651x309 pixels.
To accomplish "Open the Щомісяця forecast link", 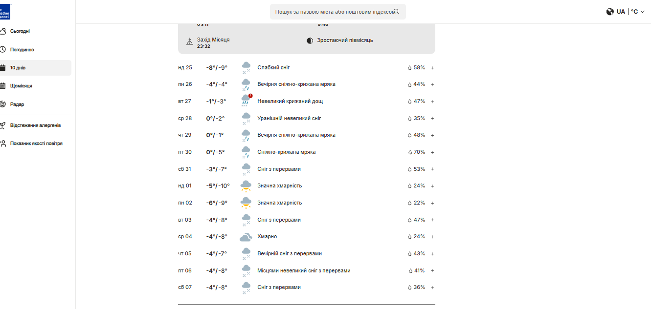I will click(x=21, y=86).
